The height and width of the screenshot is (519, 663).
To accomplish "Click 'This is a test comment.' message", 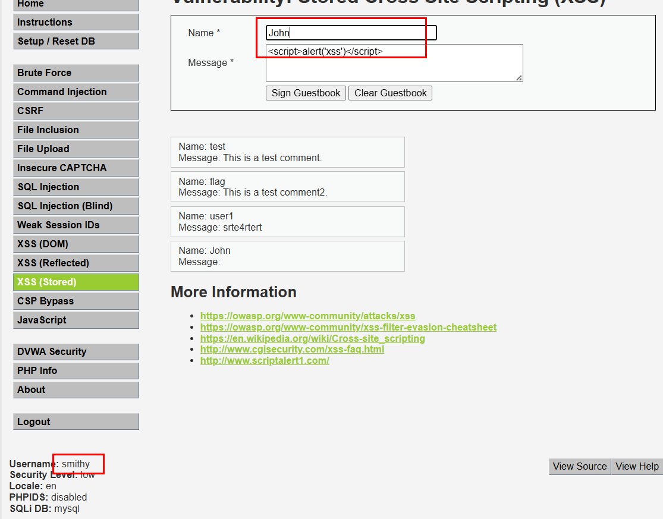I will pyautogui.click(x=272, y=158).
